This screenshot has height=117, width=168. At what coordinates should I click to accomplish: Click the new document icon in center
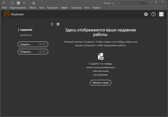point(101,56)
